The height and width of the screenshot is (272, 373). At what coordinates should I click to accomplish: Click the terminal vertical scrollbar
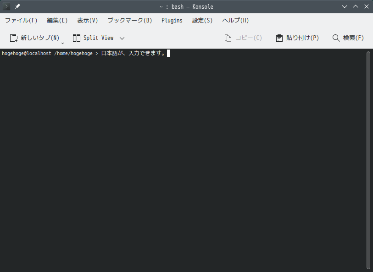click(368, 161)
